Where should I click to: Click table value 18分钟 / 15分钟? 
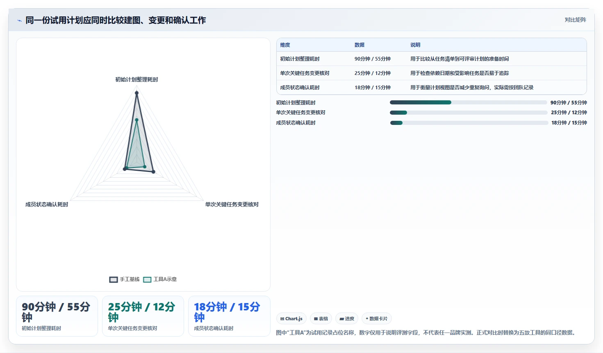click(x=373, y=88)
